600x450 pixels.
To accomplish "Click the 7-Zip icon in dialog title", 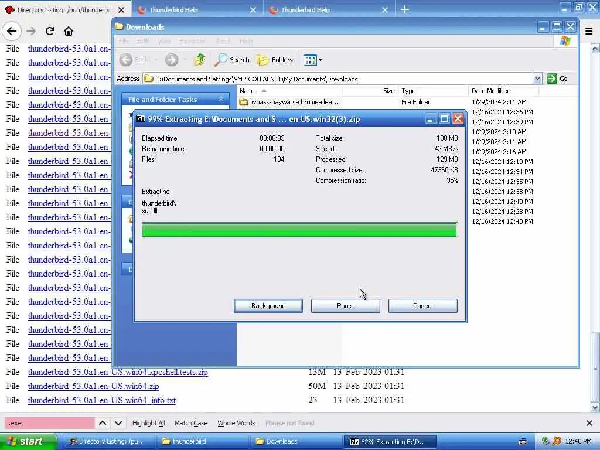I will (141, 118).
